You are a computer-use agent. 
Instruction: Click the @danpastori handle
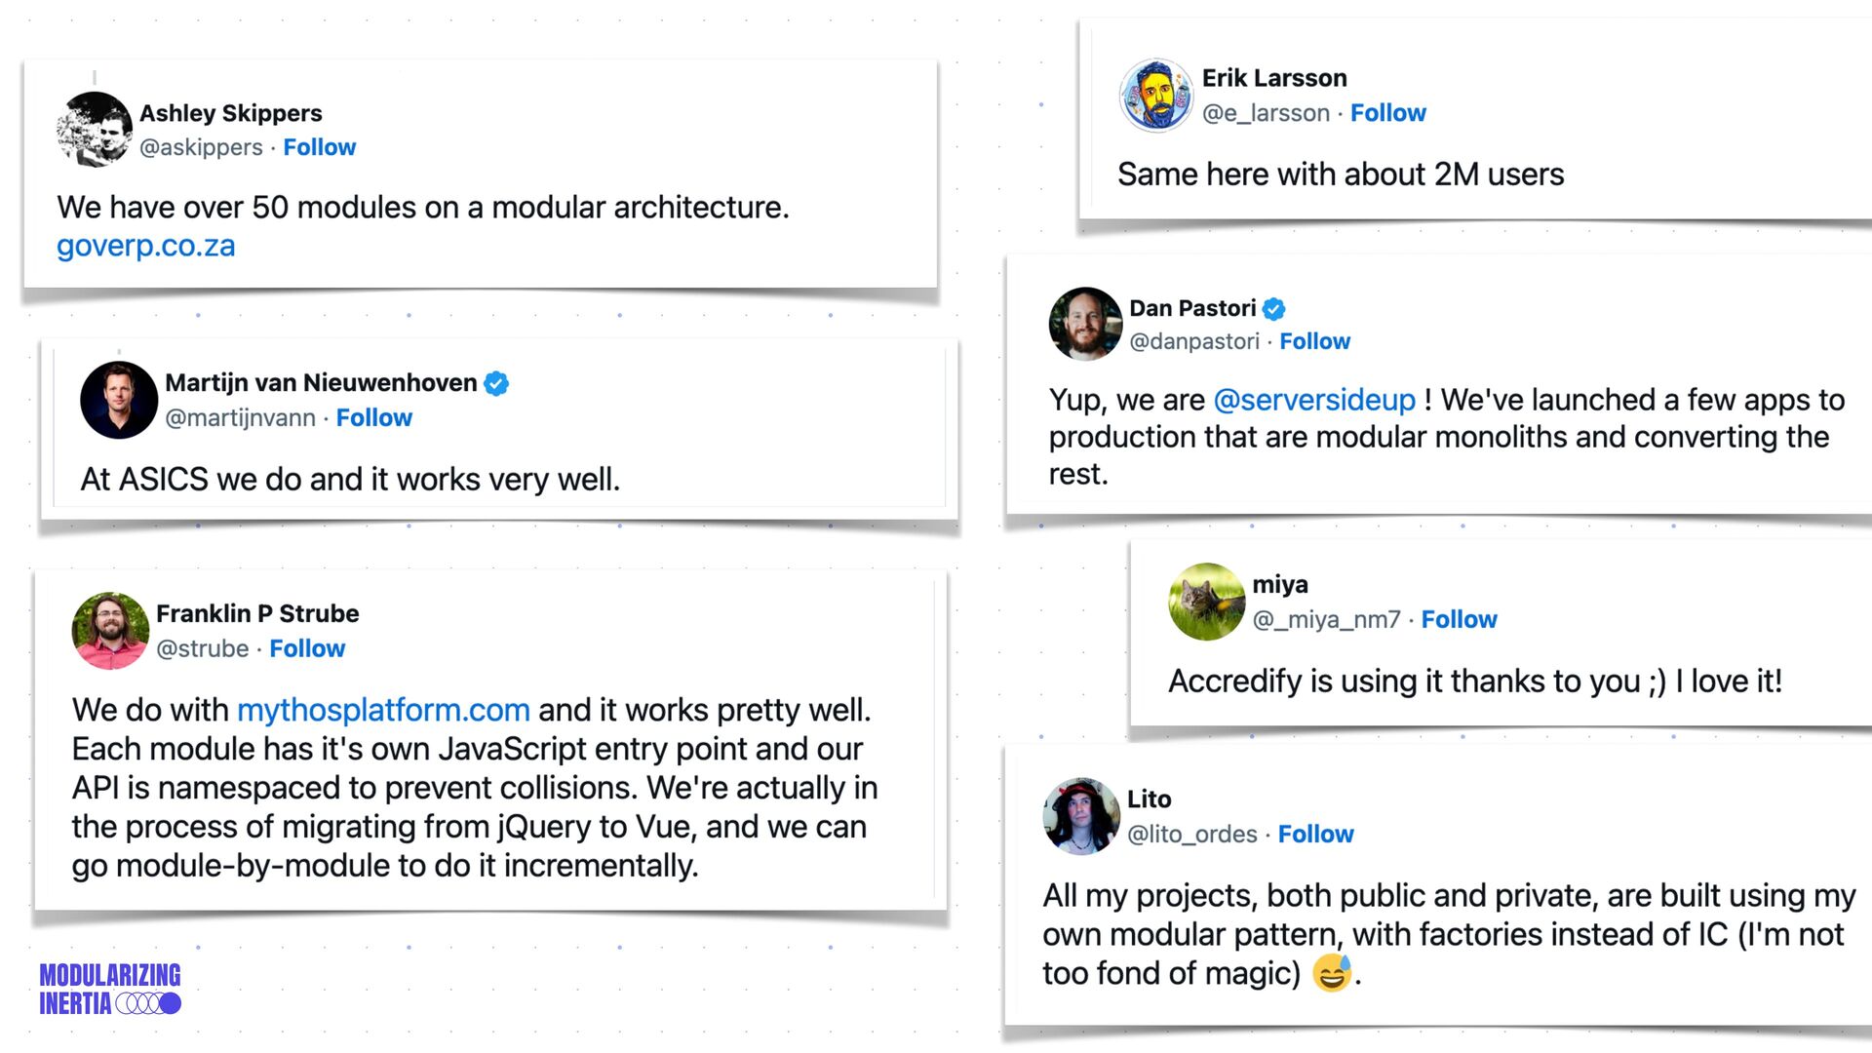[1194, 341]
